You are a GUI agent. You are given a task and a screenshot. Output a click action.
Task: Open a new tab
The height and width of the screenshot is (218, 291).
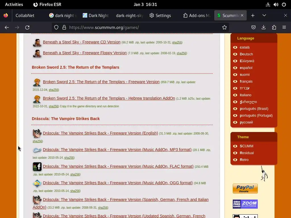[253, 16]
